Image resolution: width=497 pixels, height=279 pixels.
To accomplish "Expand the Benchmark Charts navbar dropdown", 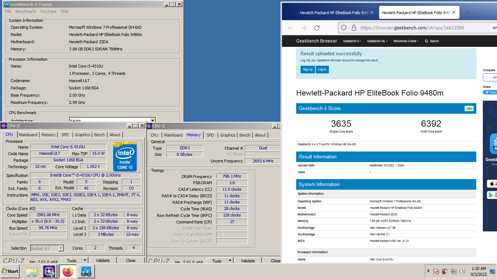I will [x=406, y=41].
